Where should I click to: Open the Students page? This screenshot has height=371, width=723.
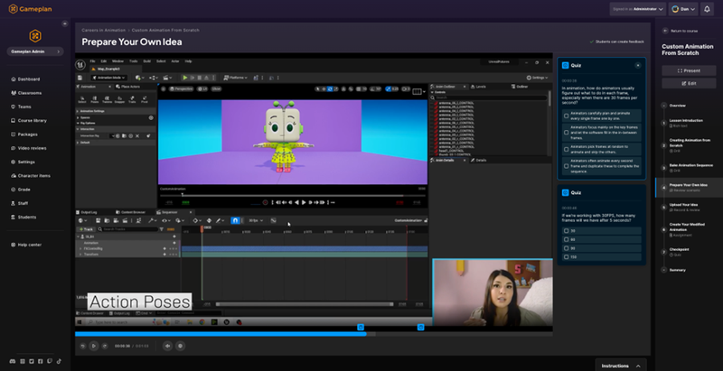click(24, 218)
